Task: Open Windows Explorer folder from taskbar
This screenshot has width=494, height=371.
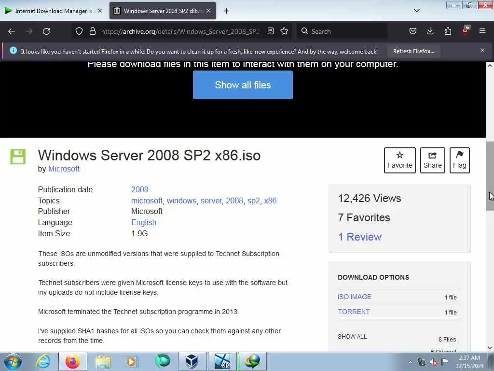Action: pyautogui.click(x=103, y=361)
